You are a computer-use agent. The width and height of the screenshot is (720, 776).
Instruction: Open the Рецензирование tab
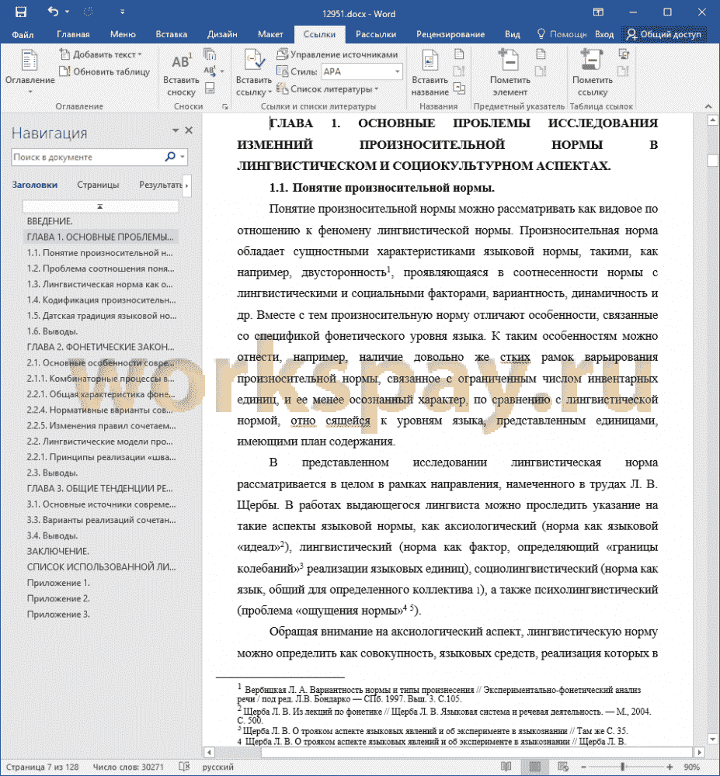point(450,34)
